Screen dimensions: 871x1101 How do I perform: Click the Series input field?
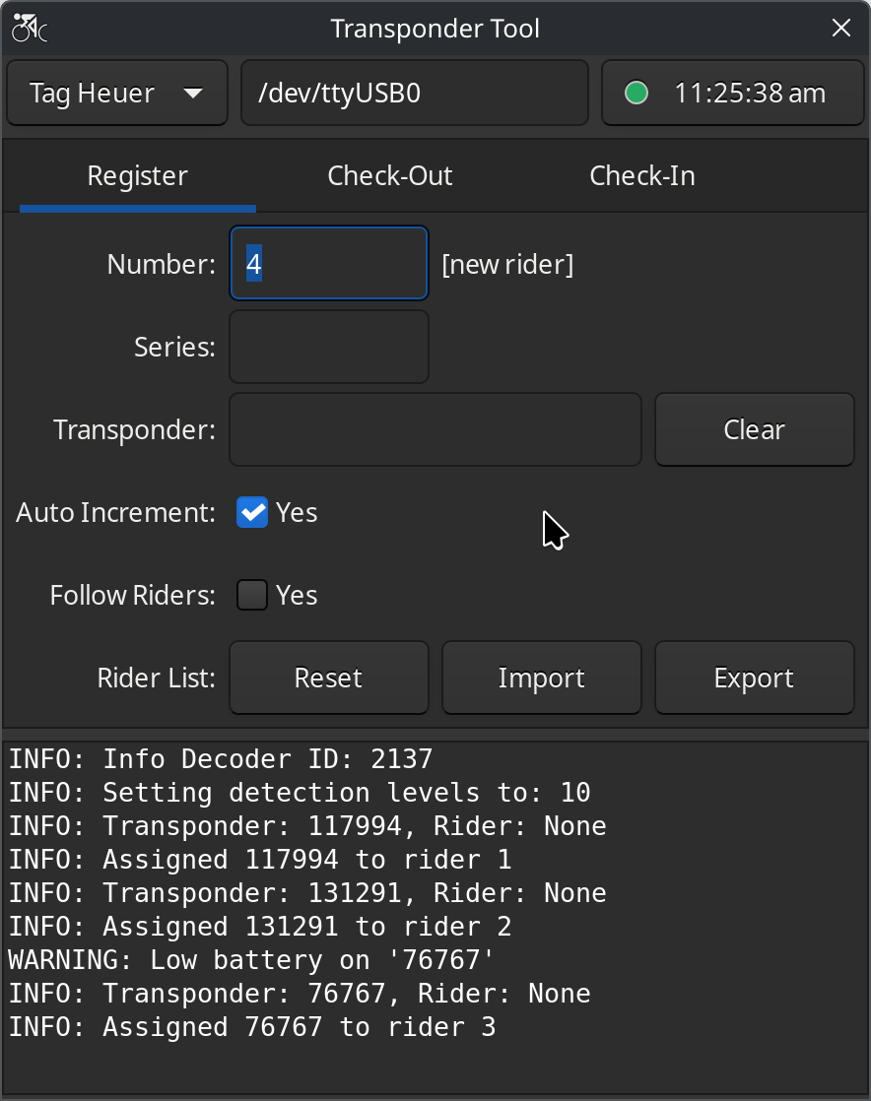[329, 347]
